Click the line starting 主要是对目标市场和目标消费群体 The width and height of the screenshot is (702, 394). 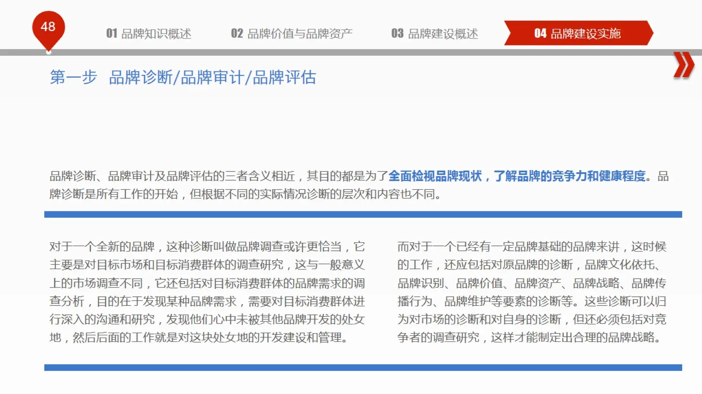[x=207, y=265]
